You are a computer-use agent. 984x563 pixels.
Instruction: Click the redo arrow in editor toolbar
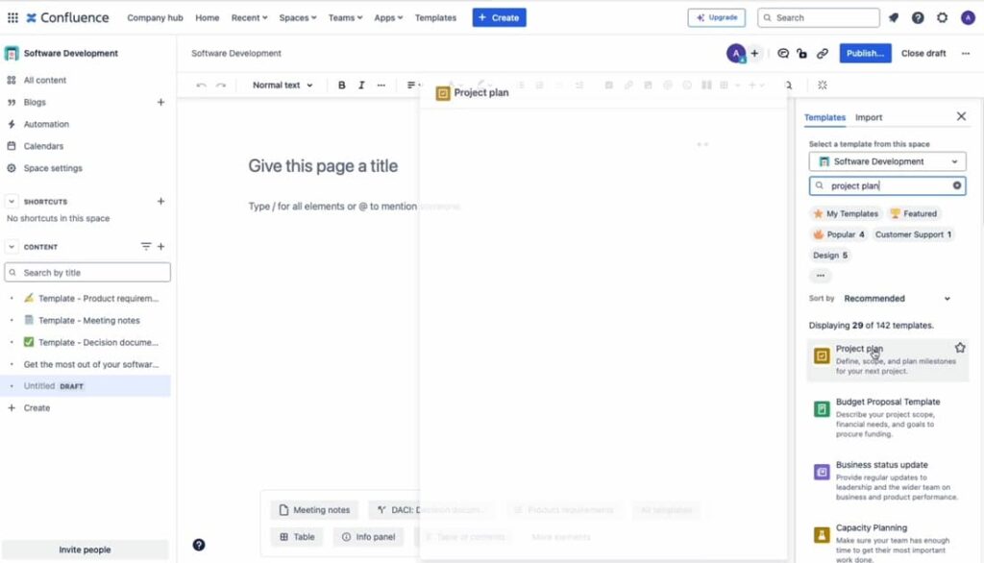(221, 86)
